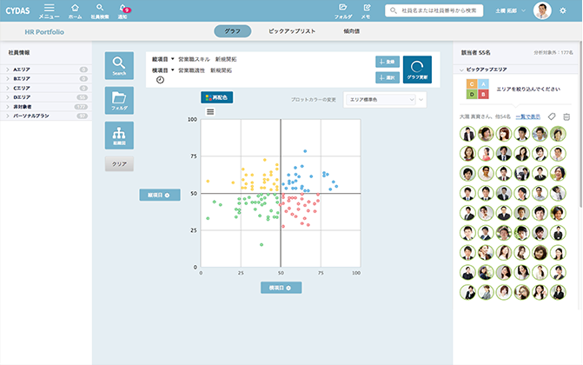
Task: Expand the Cエリア tree item
Action: (x=46, y=88)
